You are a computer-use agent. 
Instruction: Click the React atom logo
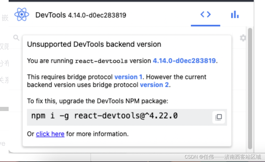pos(22,15)
